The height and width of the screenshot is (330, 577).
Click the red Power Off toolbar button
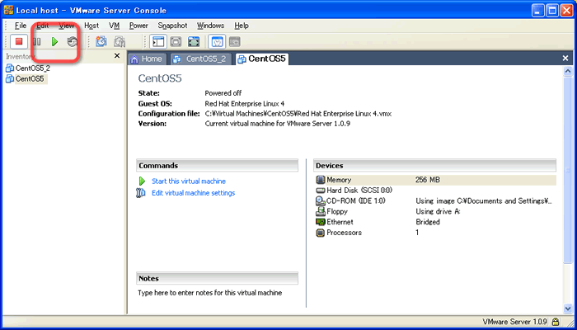[x=19, y=41]
